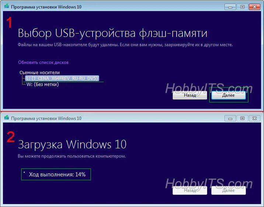
Task: Click warning text 'Файлы на вашем USB-накопителе будут удалены'
Action: pyautogui.click(x=68, y=45)
